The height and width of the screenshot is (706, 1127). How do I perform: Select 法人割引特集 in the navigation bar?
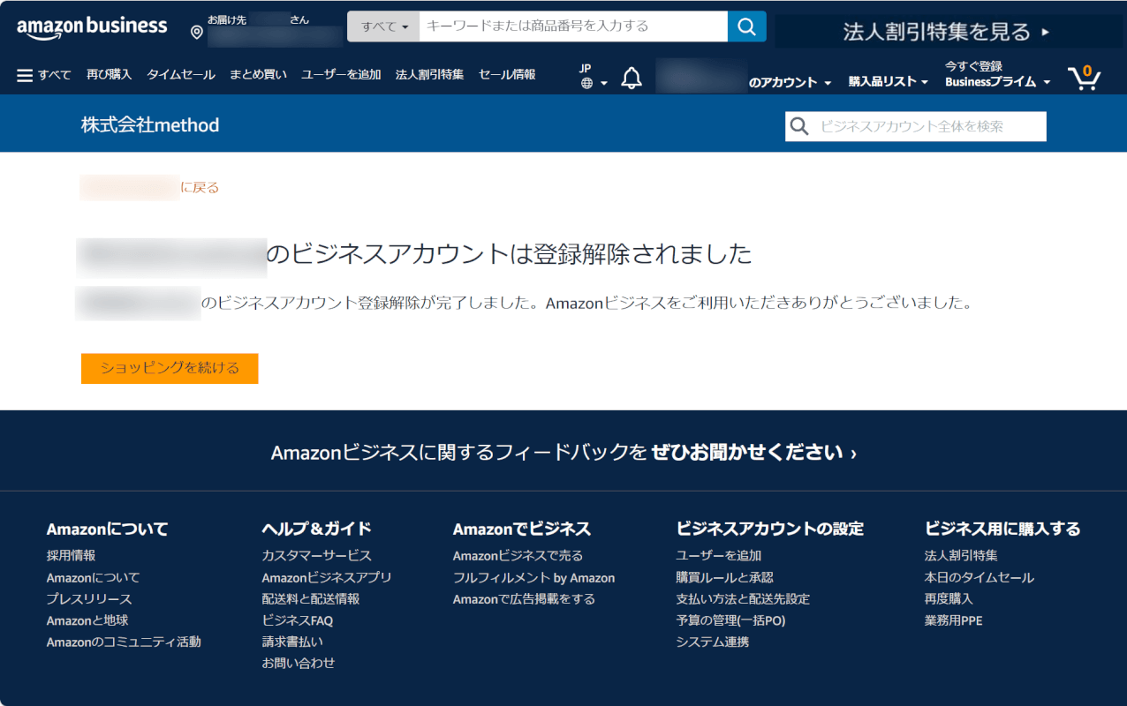(x=429, y=75)
